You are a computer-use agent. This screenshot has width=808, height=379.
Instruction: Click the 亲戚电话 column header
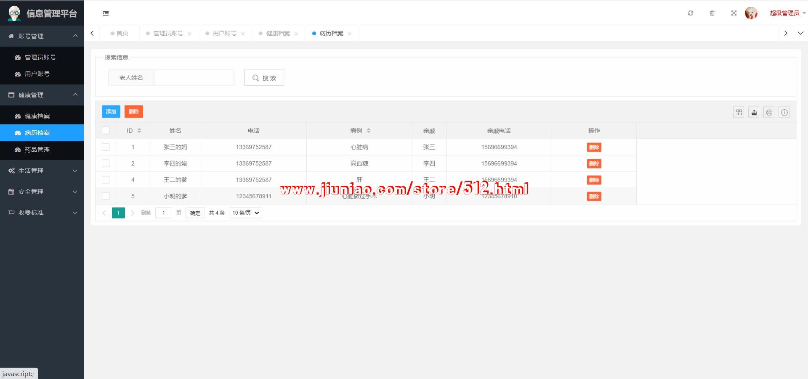(x=499, y=131)
